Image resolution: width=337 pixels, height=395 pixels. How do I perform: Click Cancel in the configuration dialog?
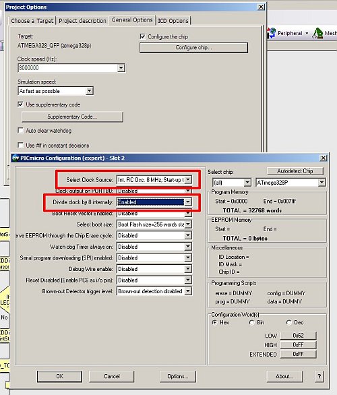click(x=112, y=376)
